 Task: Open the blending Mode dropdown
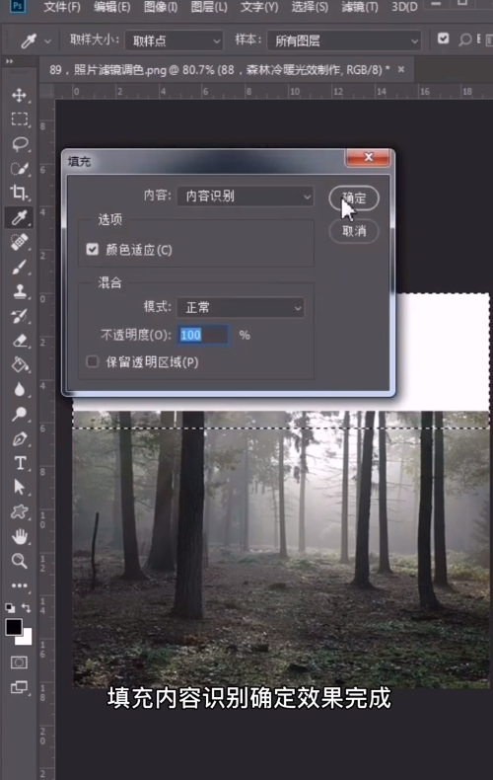click(241, 307)
